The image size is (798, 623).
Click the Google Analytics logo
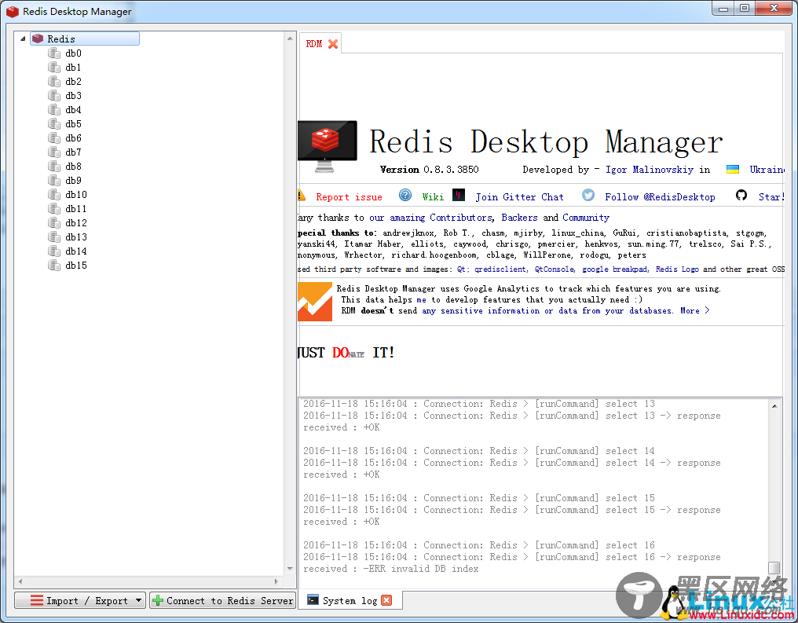(315, 302)
